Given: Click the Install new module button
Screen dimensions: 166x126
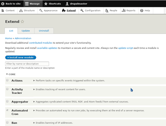Looking at the screenshot, I should click(x=20, y=57).
